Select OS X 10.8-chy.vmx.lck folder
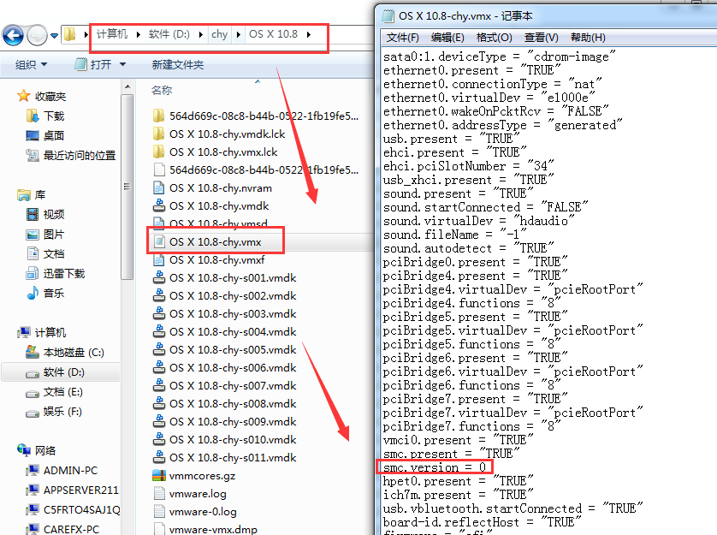The width and height of the screenshot is (717, 535). point(216,152)
